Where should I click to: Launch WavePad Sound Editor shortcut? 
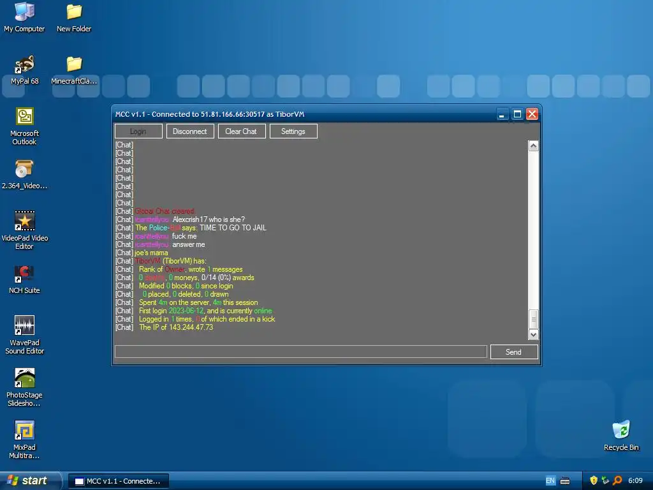point(25,336)
